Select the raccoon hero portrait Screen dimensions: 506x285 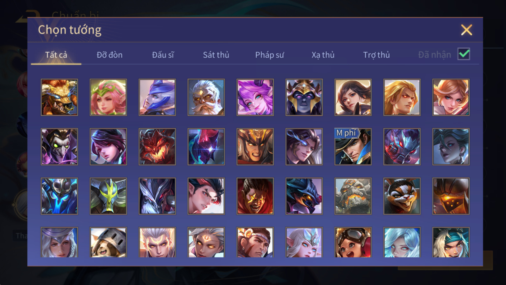point(402,196)
